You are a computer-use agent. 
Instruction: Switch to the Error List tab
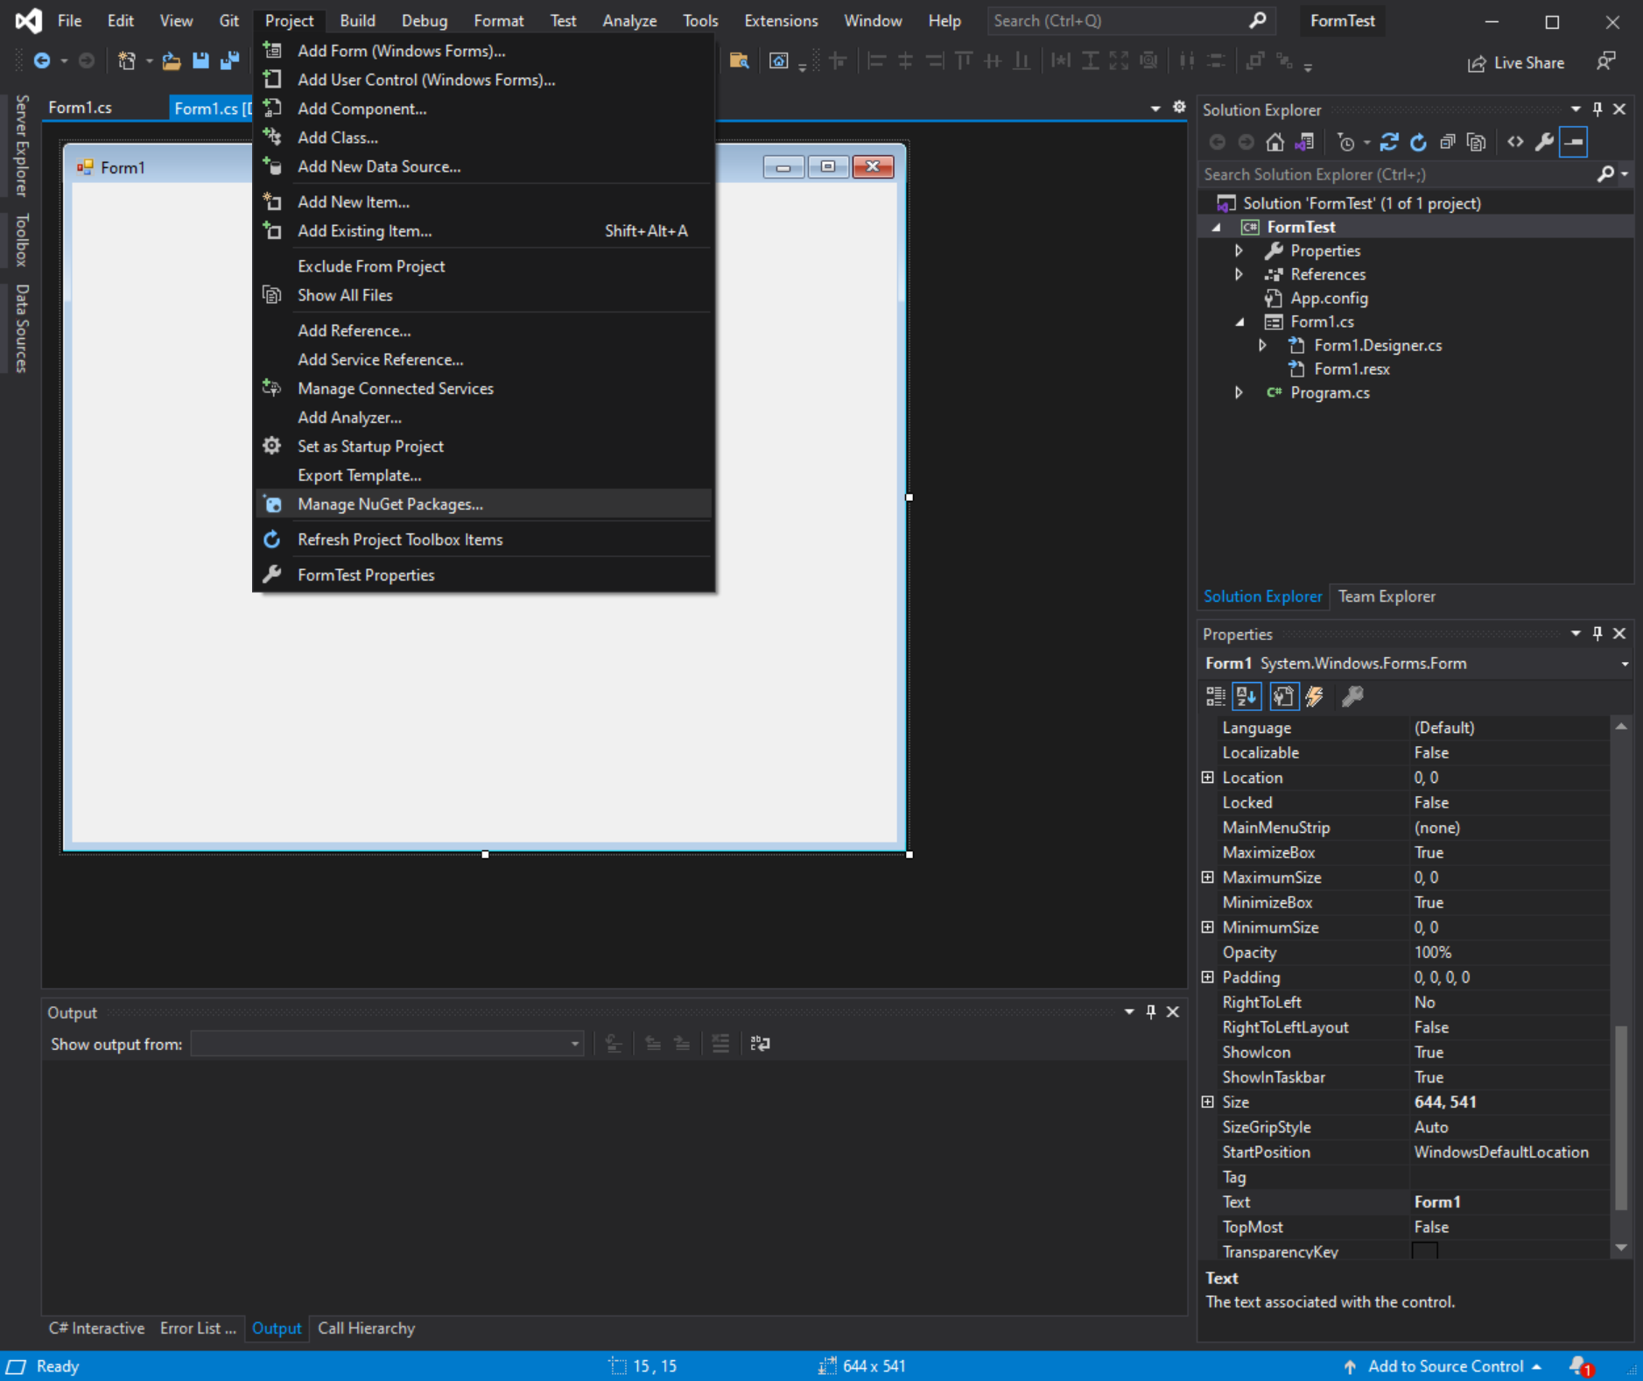point(198,1328)
